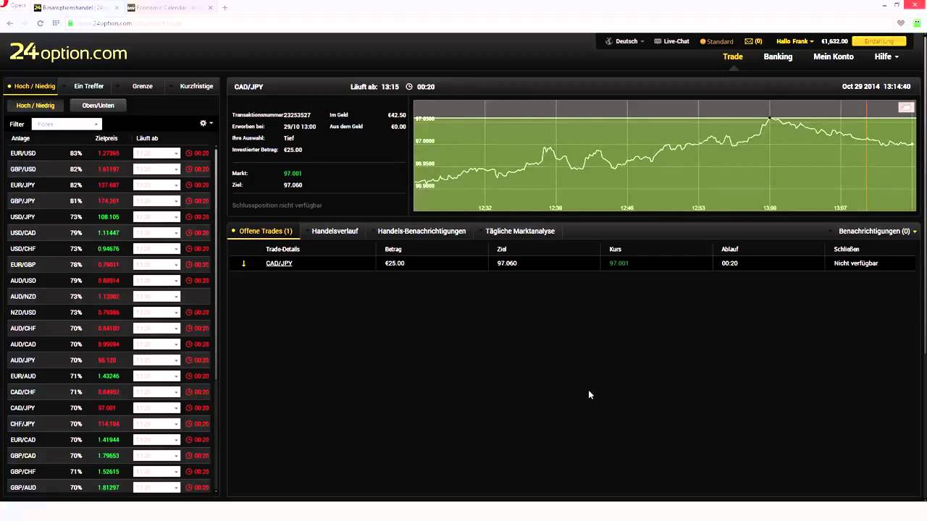Select the CHF/JPY asset row
This screenshot has height=521, width=927.
tap(109, 424)
